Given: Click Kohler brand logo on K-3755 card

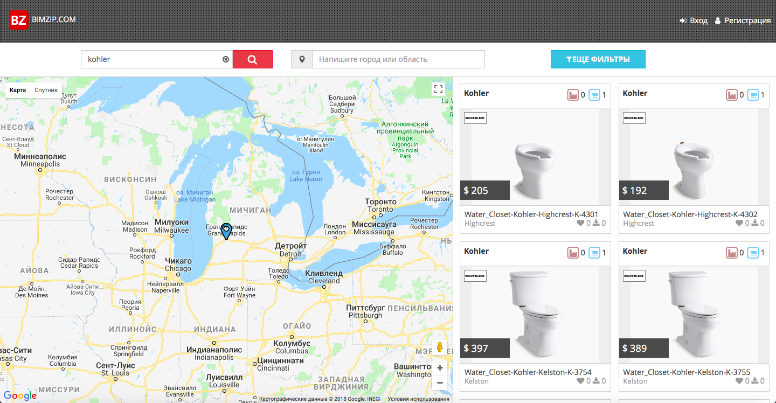Looking at the screenshot, I should coord(634,276).
